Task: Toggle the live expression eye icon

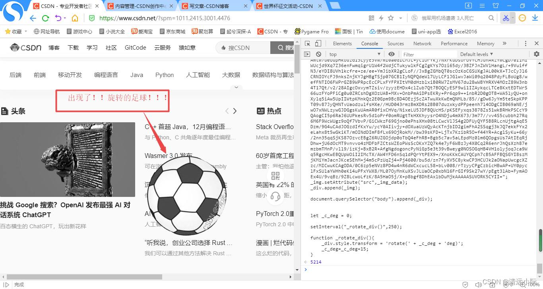Action: point(392,54)
